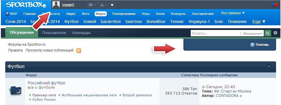The image size is (281, 105).
Task: Open Кубок России subforum
Action: [44, 99]
